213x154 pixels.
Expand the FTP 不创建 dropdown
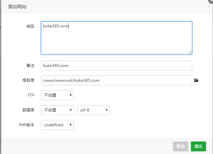(57, 95)
